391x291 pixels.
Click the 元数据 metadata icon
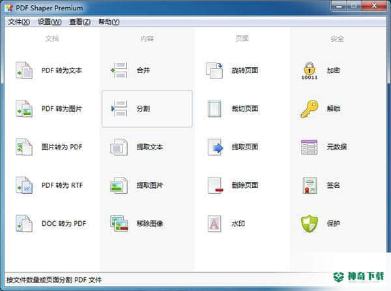coord(309,147)
